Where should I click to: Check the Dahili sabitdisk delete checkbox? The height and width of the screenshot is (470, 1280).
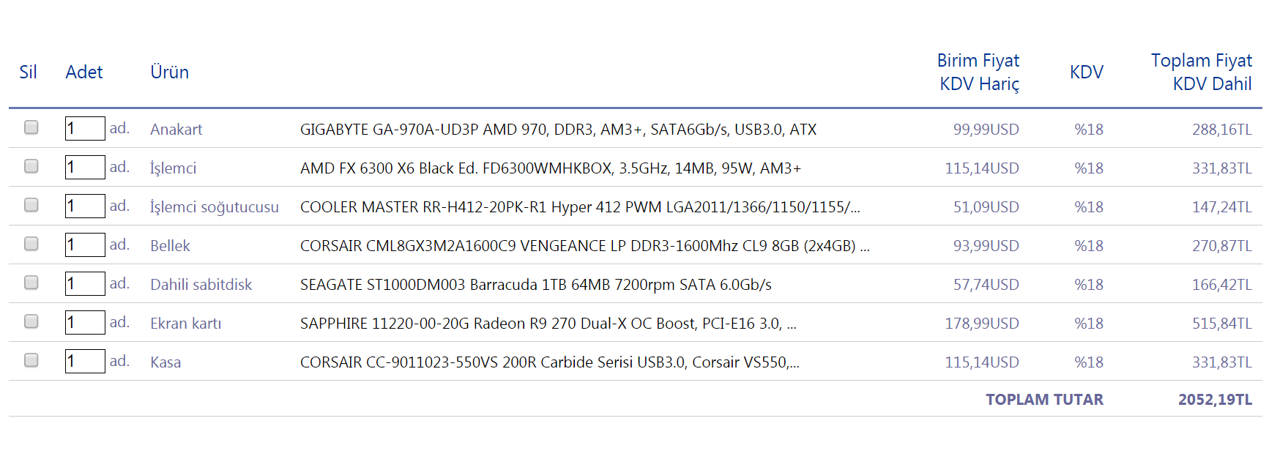tap(31, 283)
